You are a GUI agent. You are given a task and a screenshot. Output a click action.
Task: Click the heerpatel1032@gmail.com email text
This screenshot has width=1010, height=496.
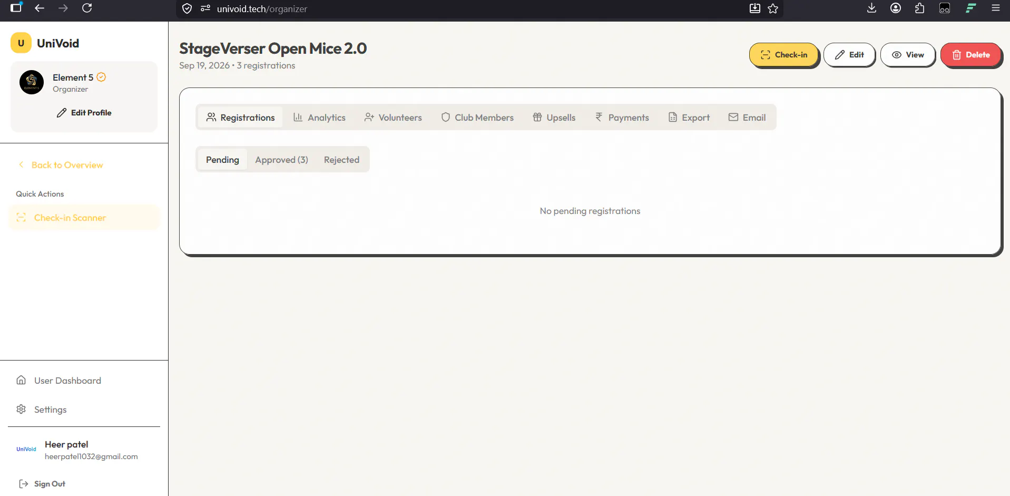coord(91,456)
